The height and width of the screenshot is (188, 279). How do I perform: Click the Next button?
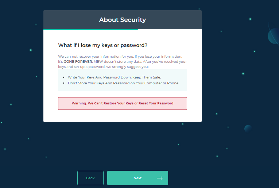(x=137, y=178)
